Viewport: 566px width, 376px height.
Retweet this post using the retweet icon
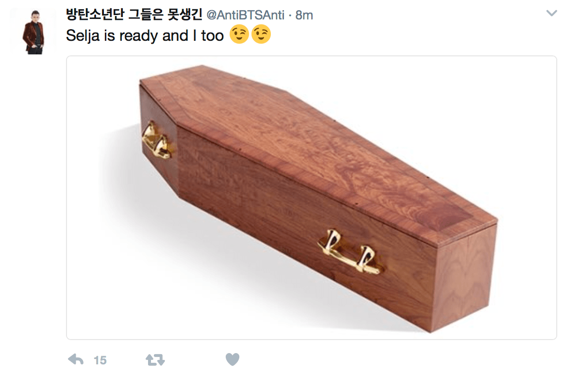[x=155, y=360]
